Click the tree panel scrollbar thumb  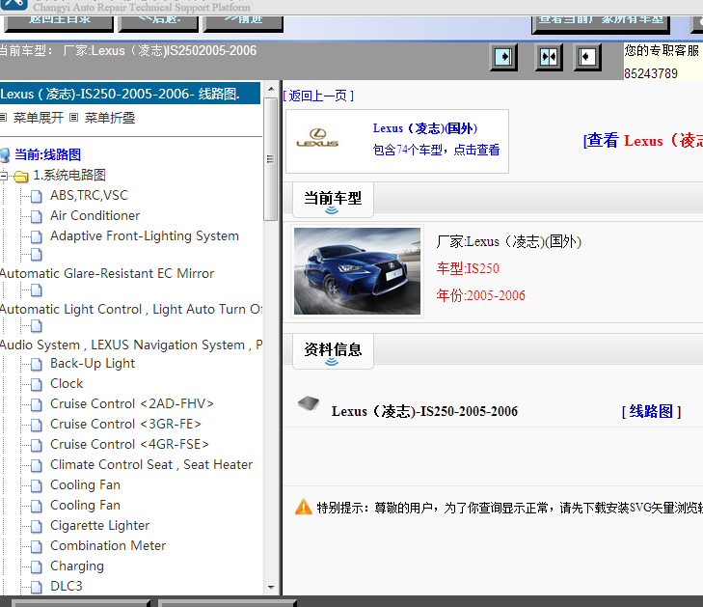[x=270, y=159]
